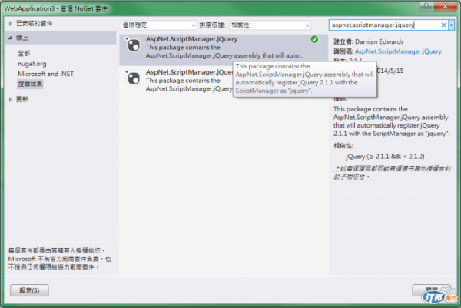Image resolution: width=461 pixels, height=308 pixels.
Task: Click the settings (S) button
Action: tap(29, 290)
